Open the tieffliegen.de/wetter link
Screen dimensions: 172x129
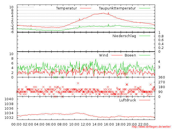coord(151,127)
